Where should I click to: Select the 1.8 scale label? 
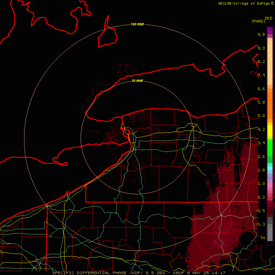[261, 170]
